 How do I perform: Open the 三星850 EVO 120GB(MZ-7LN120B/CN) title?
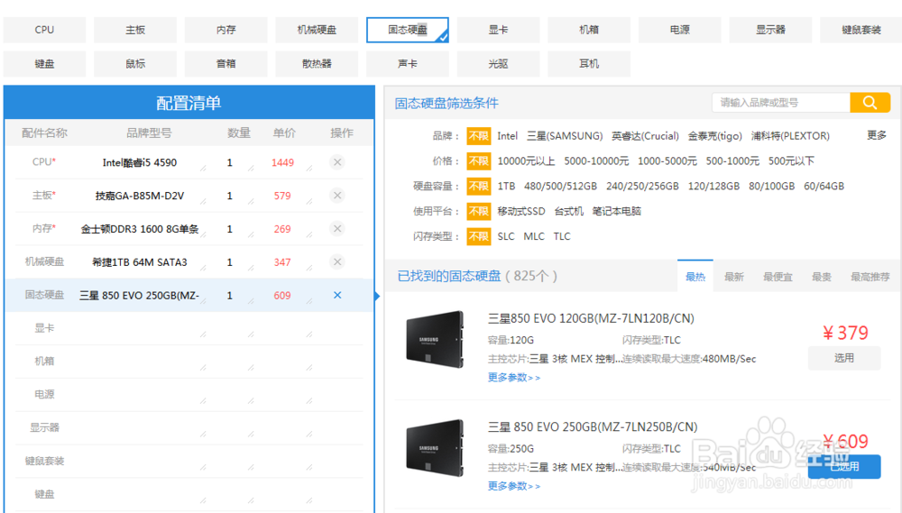pyautogui.click(x=591, y=318)
